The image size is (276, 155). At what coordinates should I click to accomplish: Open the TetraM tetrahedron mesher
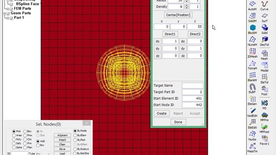tap(252, 65)
